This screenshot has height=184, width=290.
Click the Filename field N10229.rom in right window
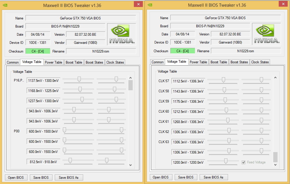246,51
